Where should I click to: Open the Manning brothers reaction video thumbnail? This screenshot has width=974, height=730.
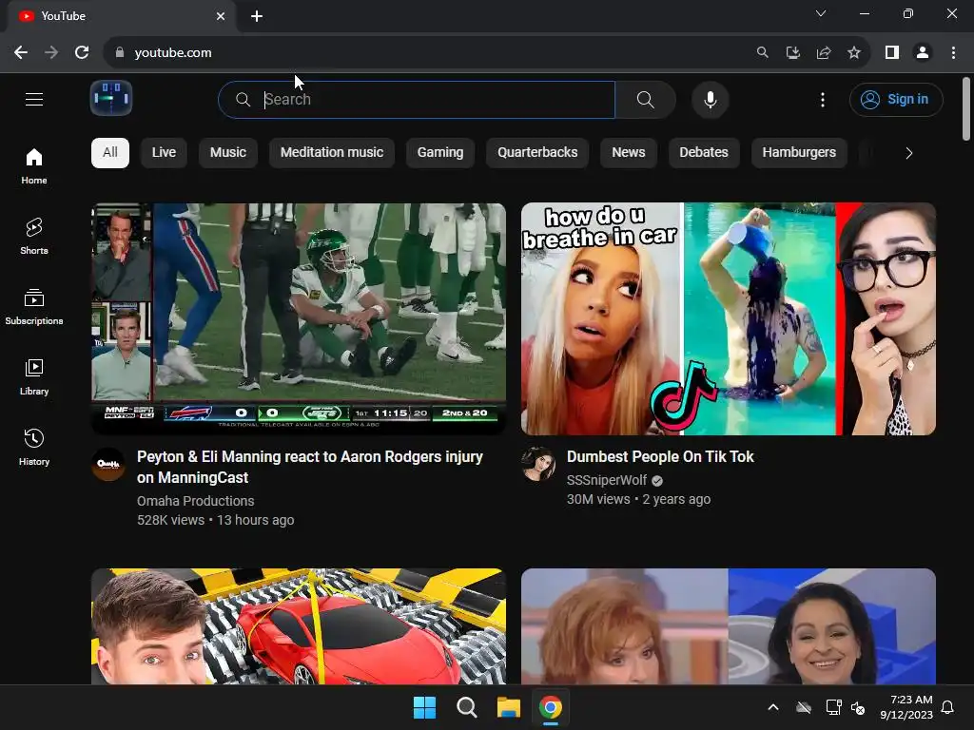pyautogui.click(x=299, y=319)
